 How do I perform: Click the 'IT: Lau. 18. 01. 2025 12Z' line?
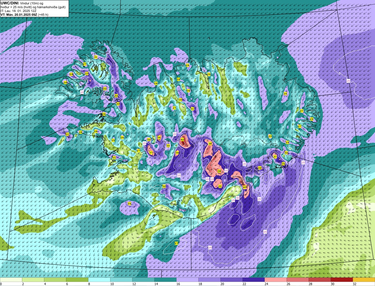coord(18,11)
